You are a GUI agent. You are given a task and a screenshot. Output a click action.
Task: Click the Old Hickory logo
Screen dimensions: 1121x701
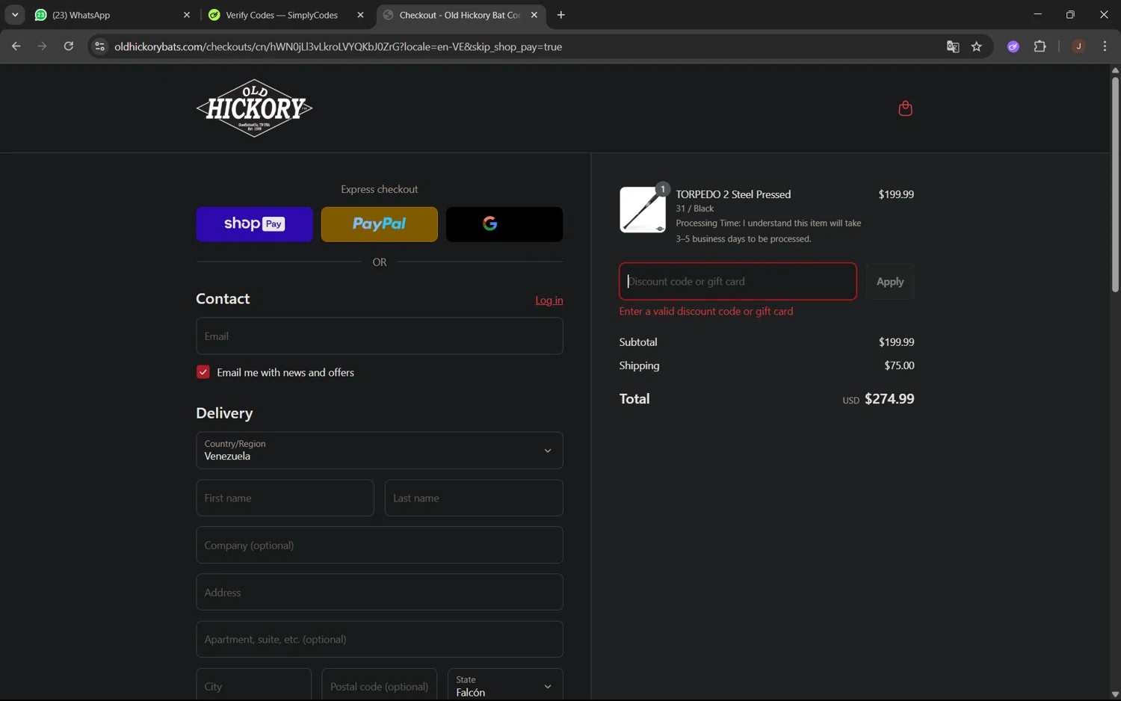coord(254,108)
